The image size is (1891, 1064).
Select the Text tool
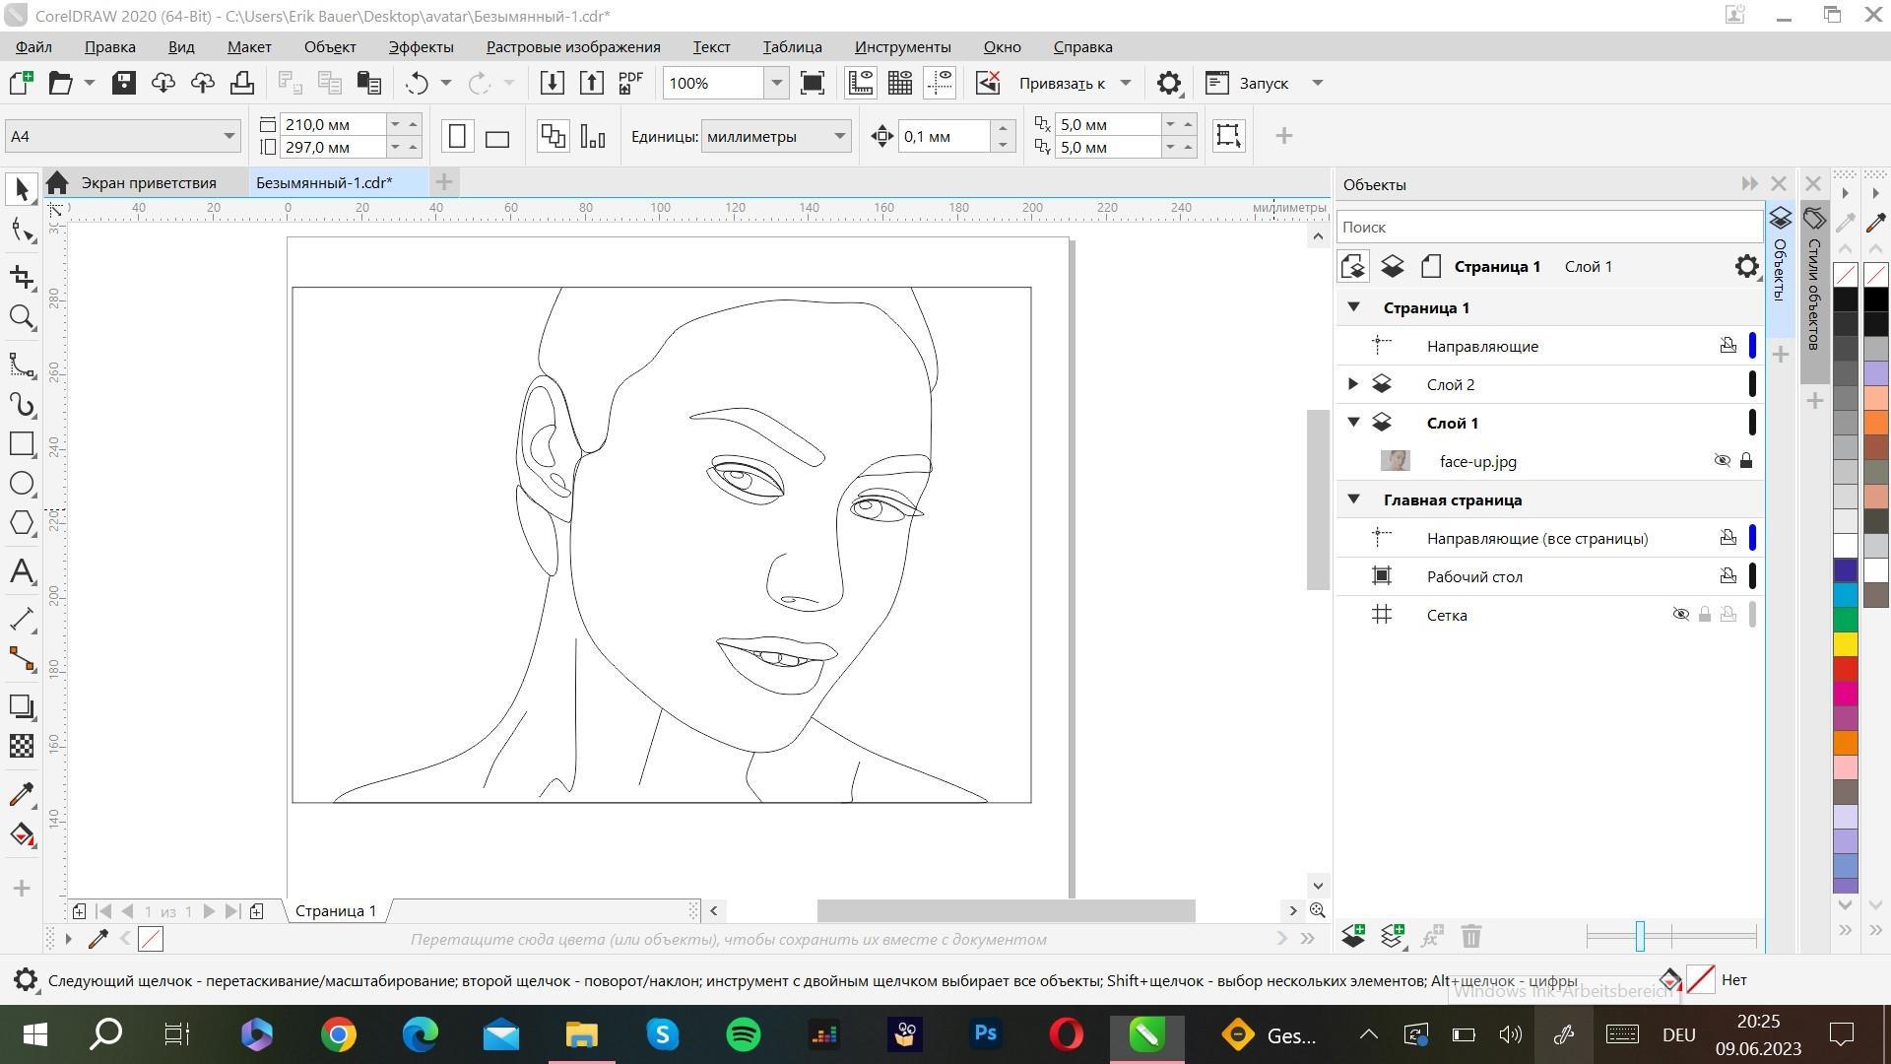(22, 571)
